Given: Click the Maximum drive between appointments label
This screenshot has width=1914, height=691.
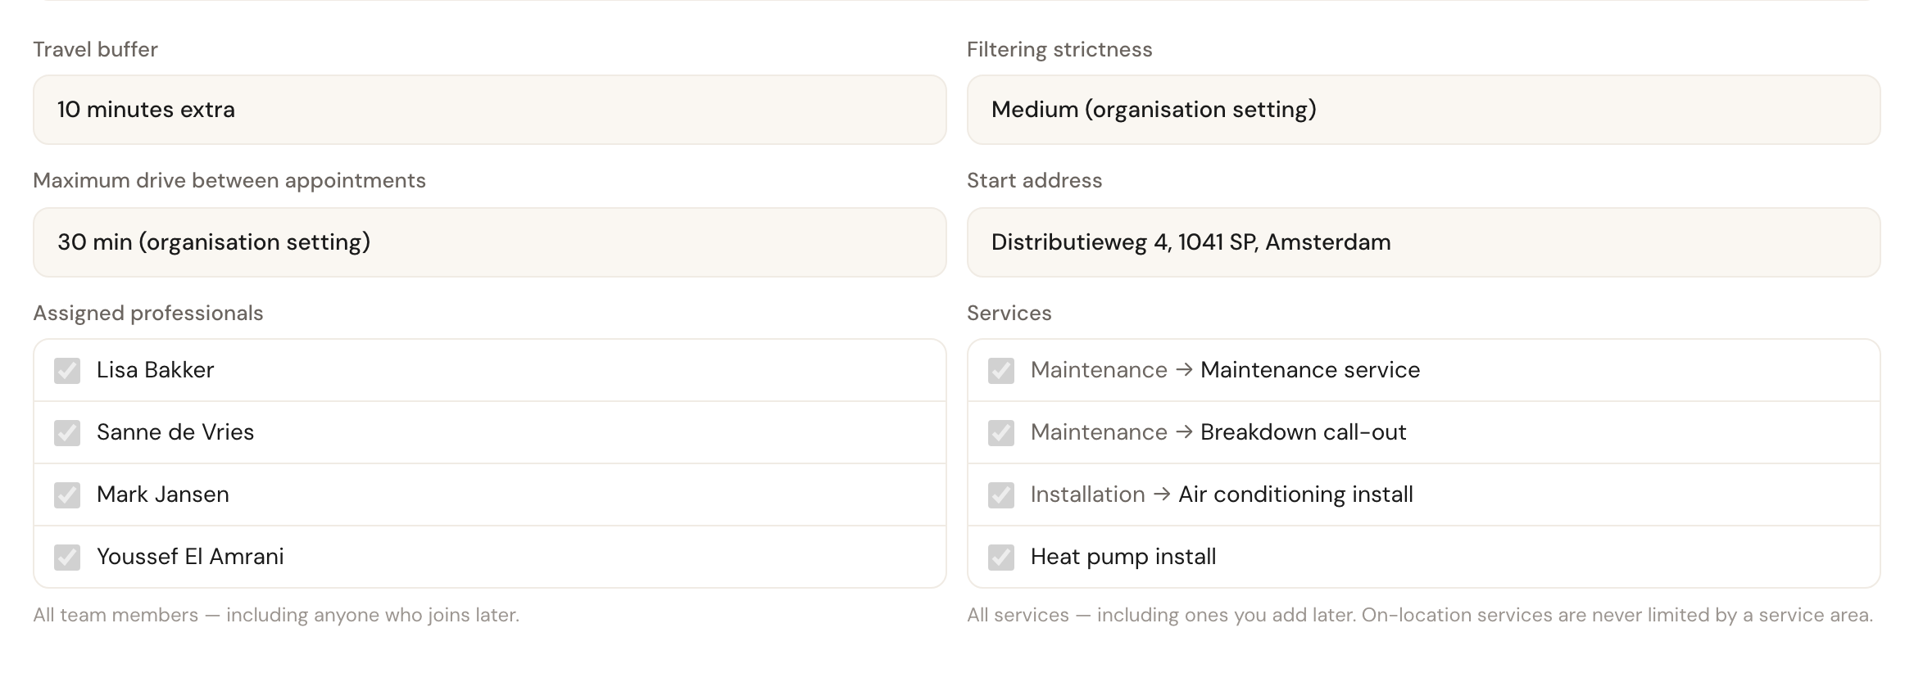Looking at the screenshot, I should pos(229,180).
